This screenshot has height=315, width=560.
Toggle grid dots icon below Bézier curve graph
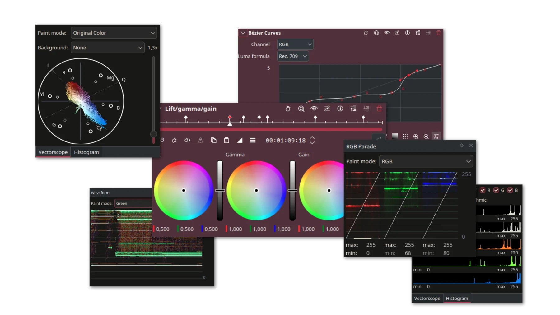coord(405,137)
